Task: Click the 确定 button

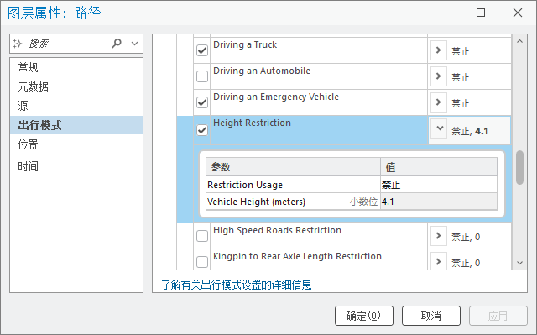Action: (363, 316)
